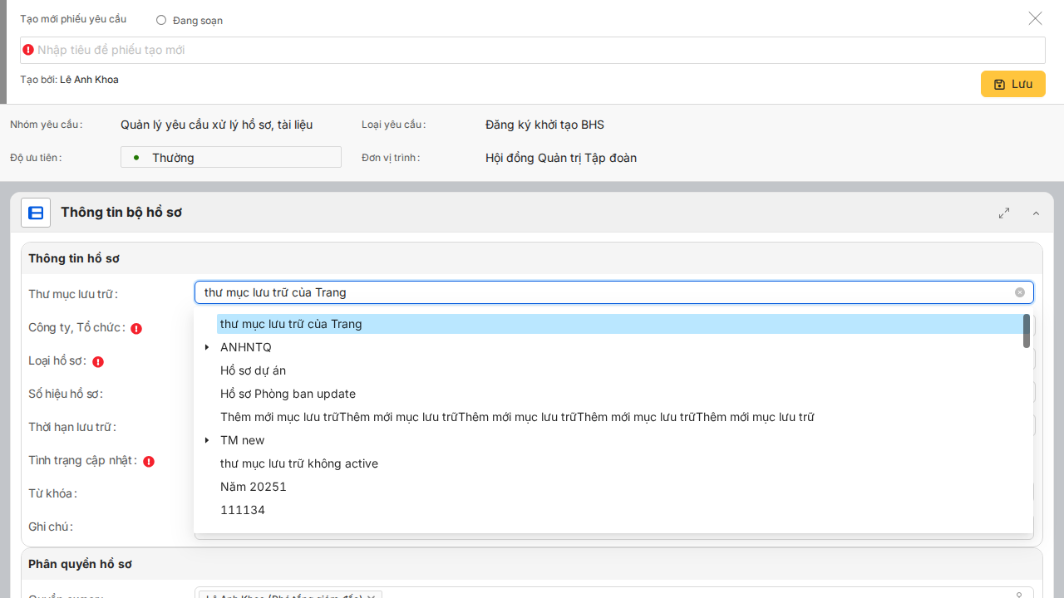Click the expand fullscreen icon in panel header
This screenshot has width=1064, height=598.
pos(1004,213)
